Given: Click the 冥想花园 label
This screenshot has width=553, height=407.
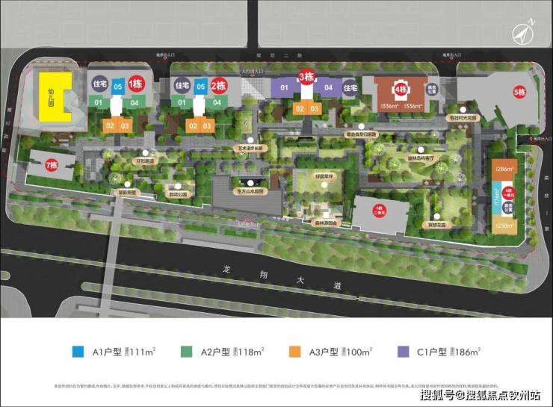Looking at the screenshot, I should tap(437, 225).
